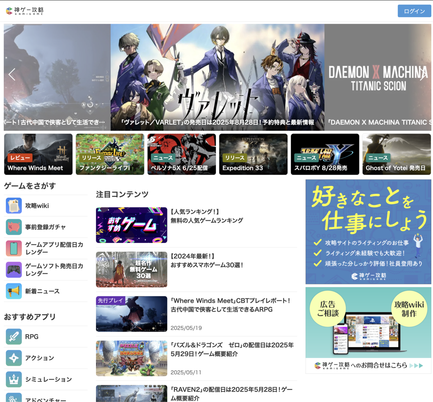
Task: Click the ゲームアプリ配信日カレンダー phone icon
Action: (14, 248)
